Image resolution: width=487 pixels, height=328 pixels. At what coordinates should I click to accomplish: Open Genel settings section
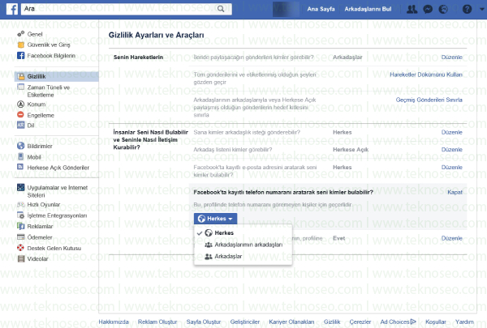coord(35,34)
